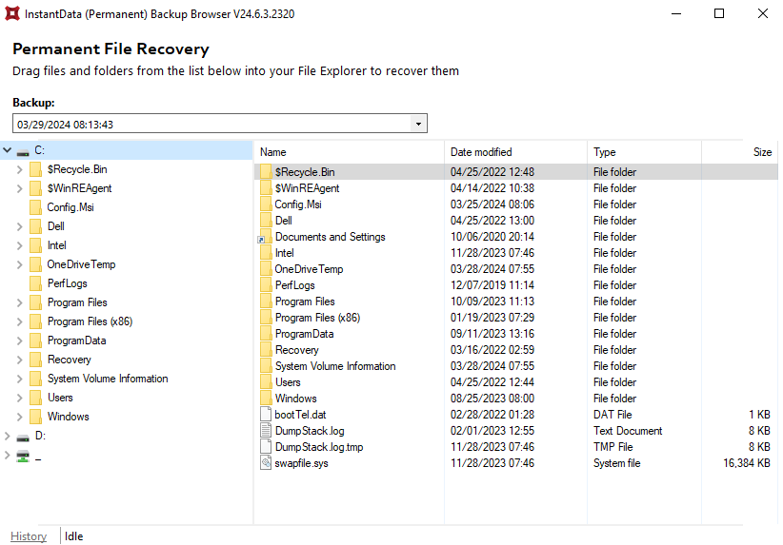Screen dimensions: 783x545
Task: Click the Documents and Settings shortcut icon
Action: pos(266,237)
